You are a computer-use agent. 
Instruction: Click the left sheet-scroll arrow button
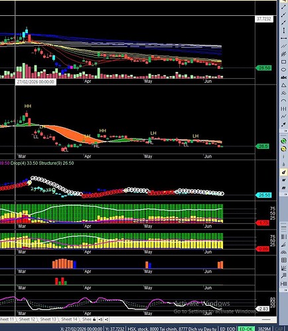(x=100, y=319)
